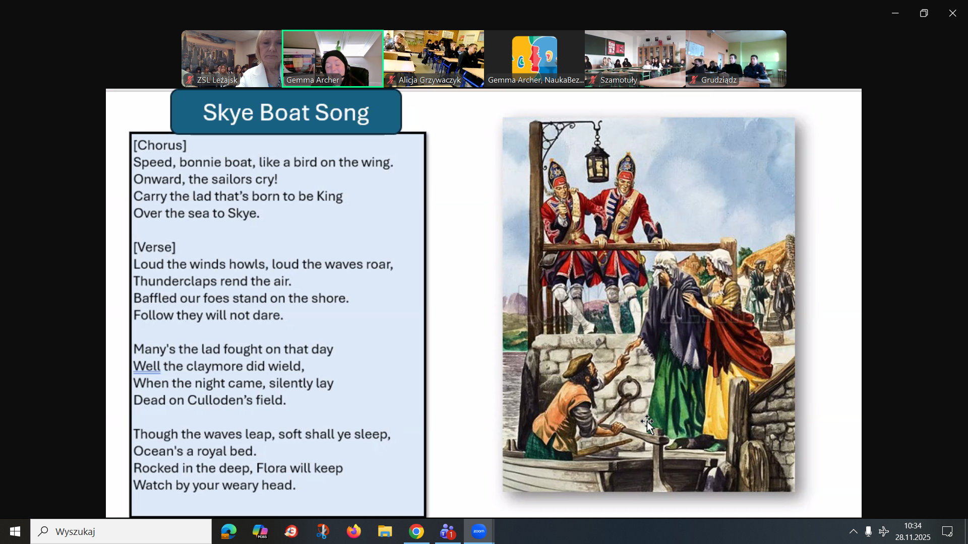Image resolution: width=968 pixels, height=544 pixels.
Task: Open the Windows Start menu
Action: 15,531
